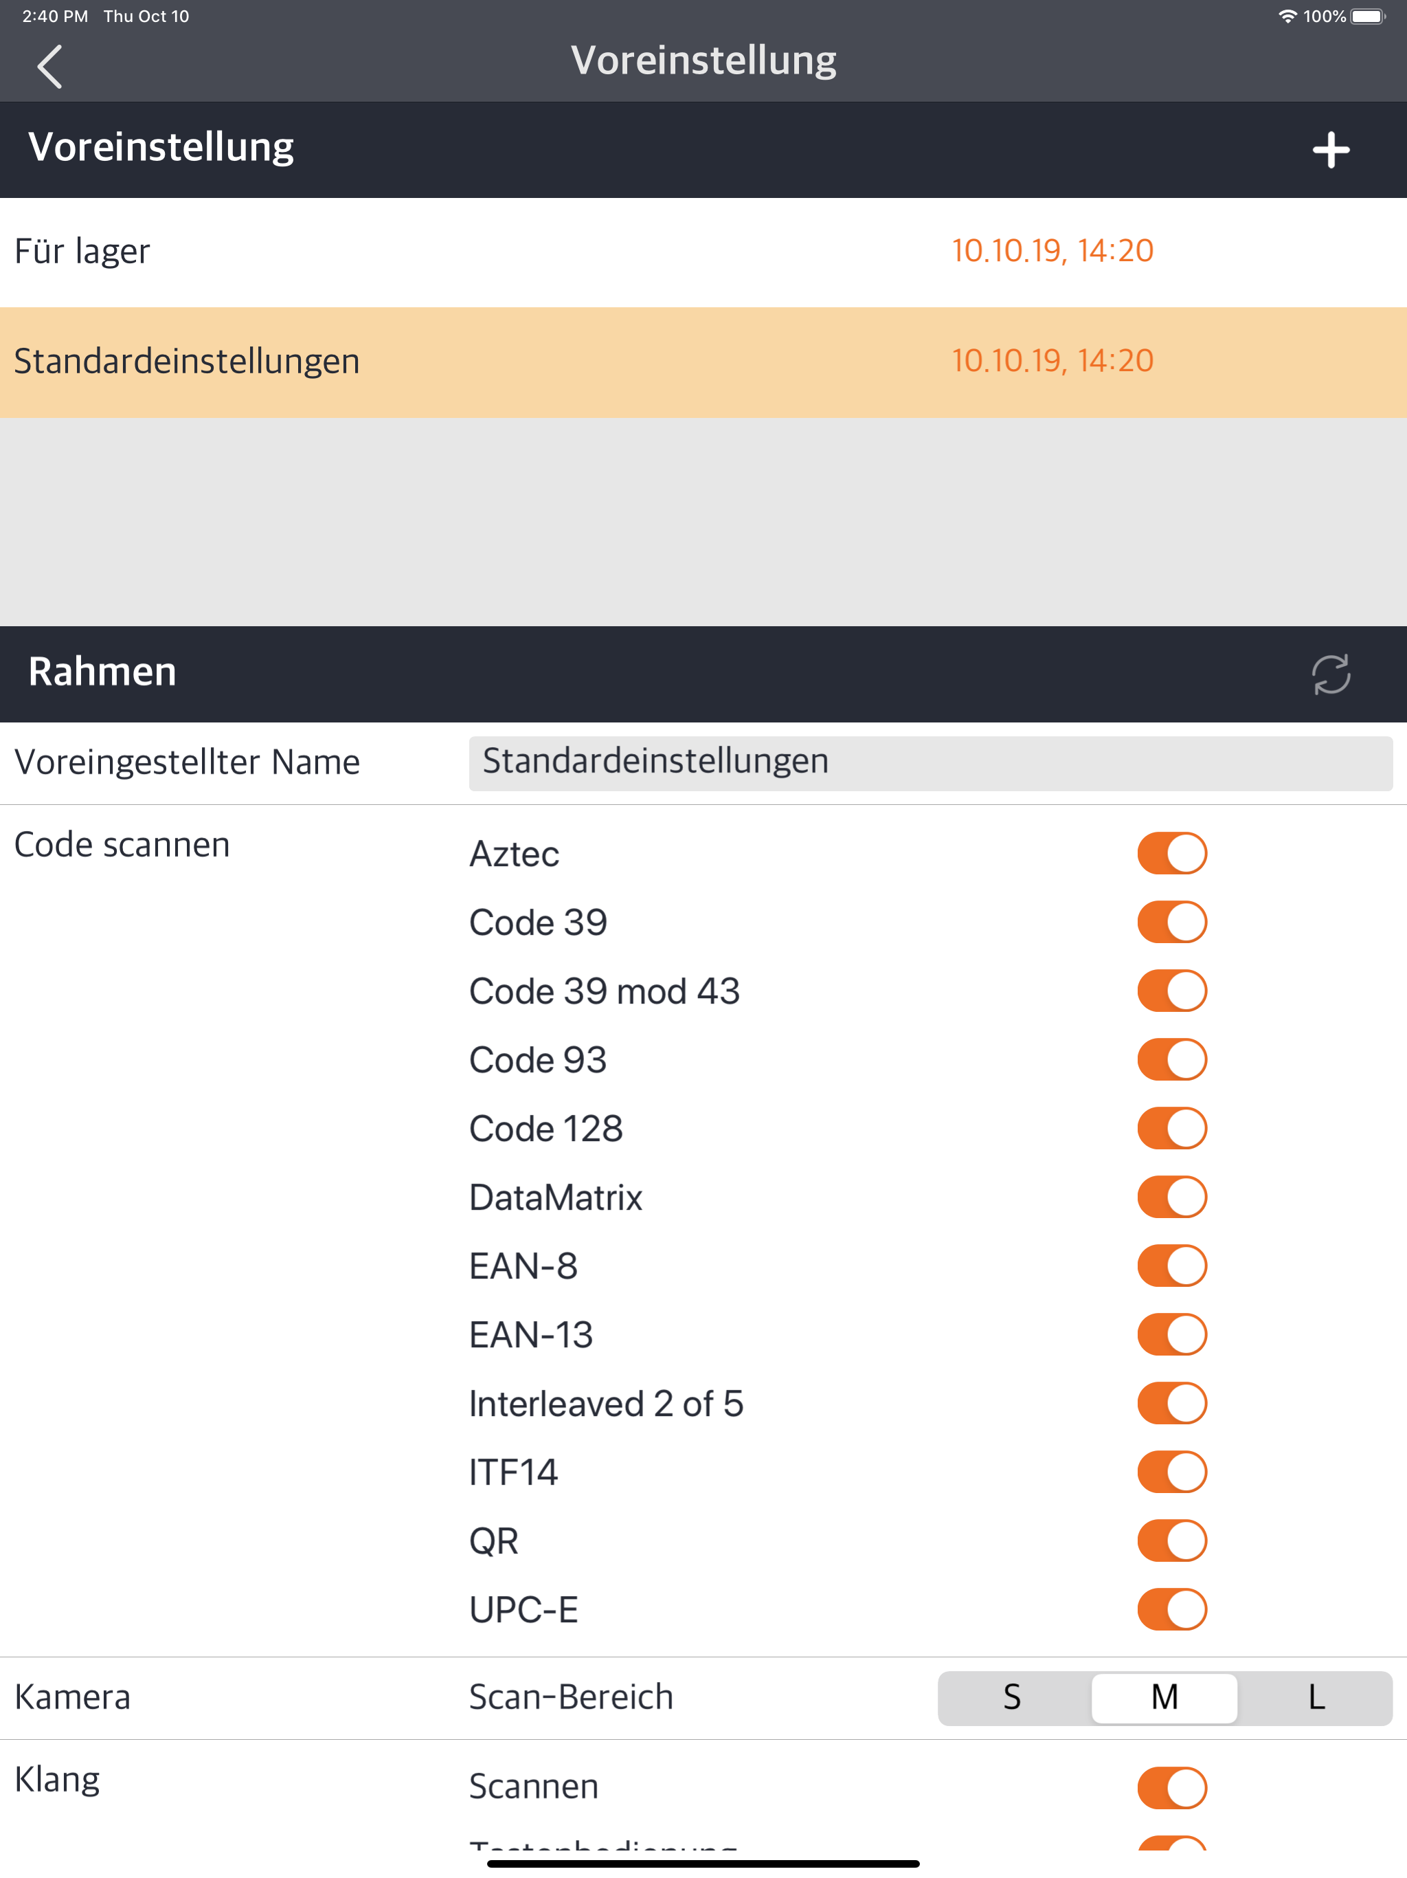Turn off Code 39 scanning

[1171, 922]
